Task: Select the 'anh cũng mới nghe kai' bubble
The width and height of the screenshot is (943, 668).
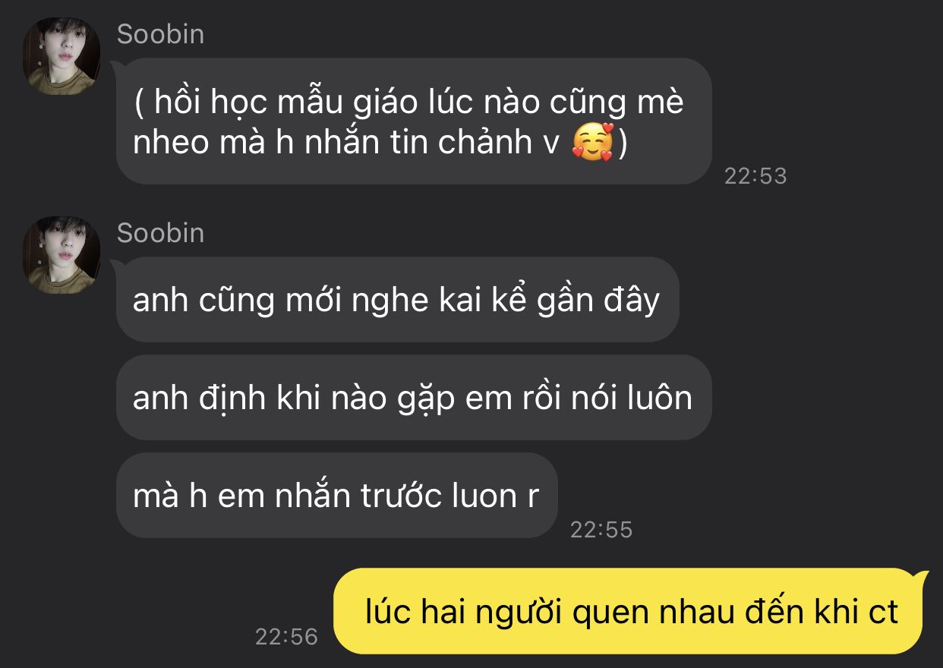Action: (x=397, y=300)
